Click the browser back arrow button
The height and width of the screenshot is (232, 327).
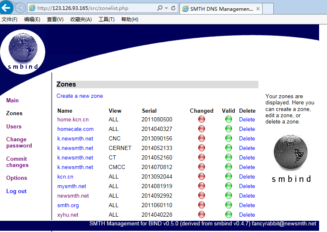6,7
